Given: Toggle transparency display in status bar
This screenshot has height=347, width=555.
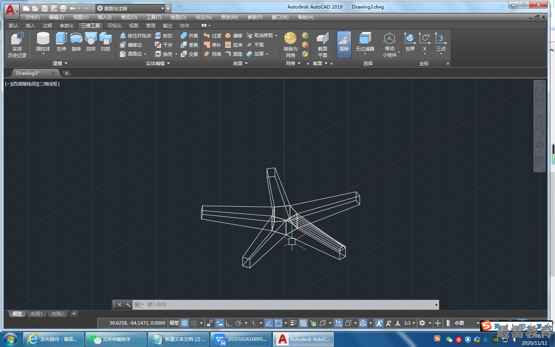Looking at the screenshot, I should point(303,323).
